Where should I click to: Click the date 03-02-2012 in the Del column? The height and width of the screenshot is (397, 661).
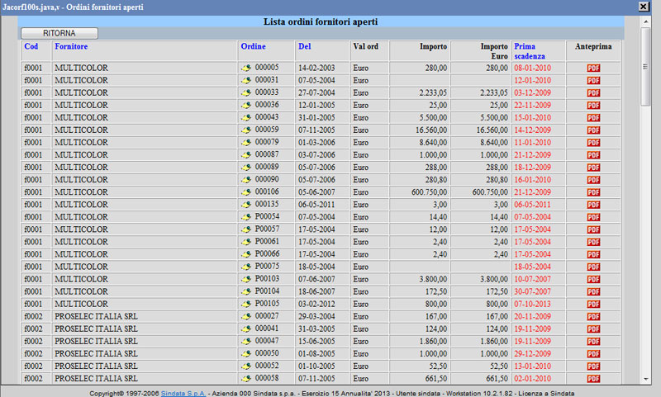[316, 304]
